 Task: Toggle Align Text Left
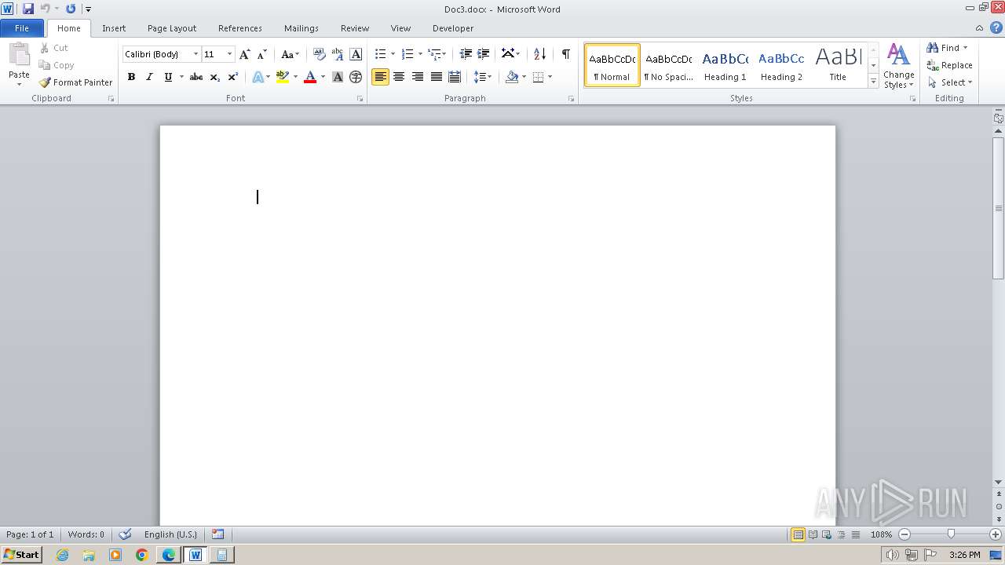click(x=380, y=77)
